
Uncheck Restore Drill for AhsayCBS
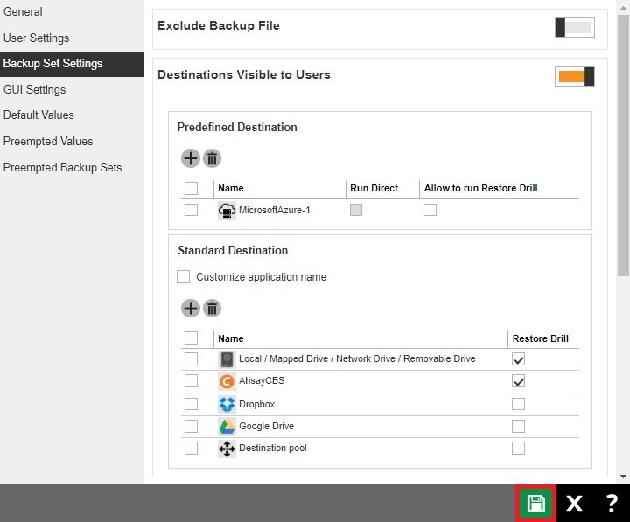(x=518, y=381)
